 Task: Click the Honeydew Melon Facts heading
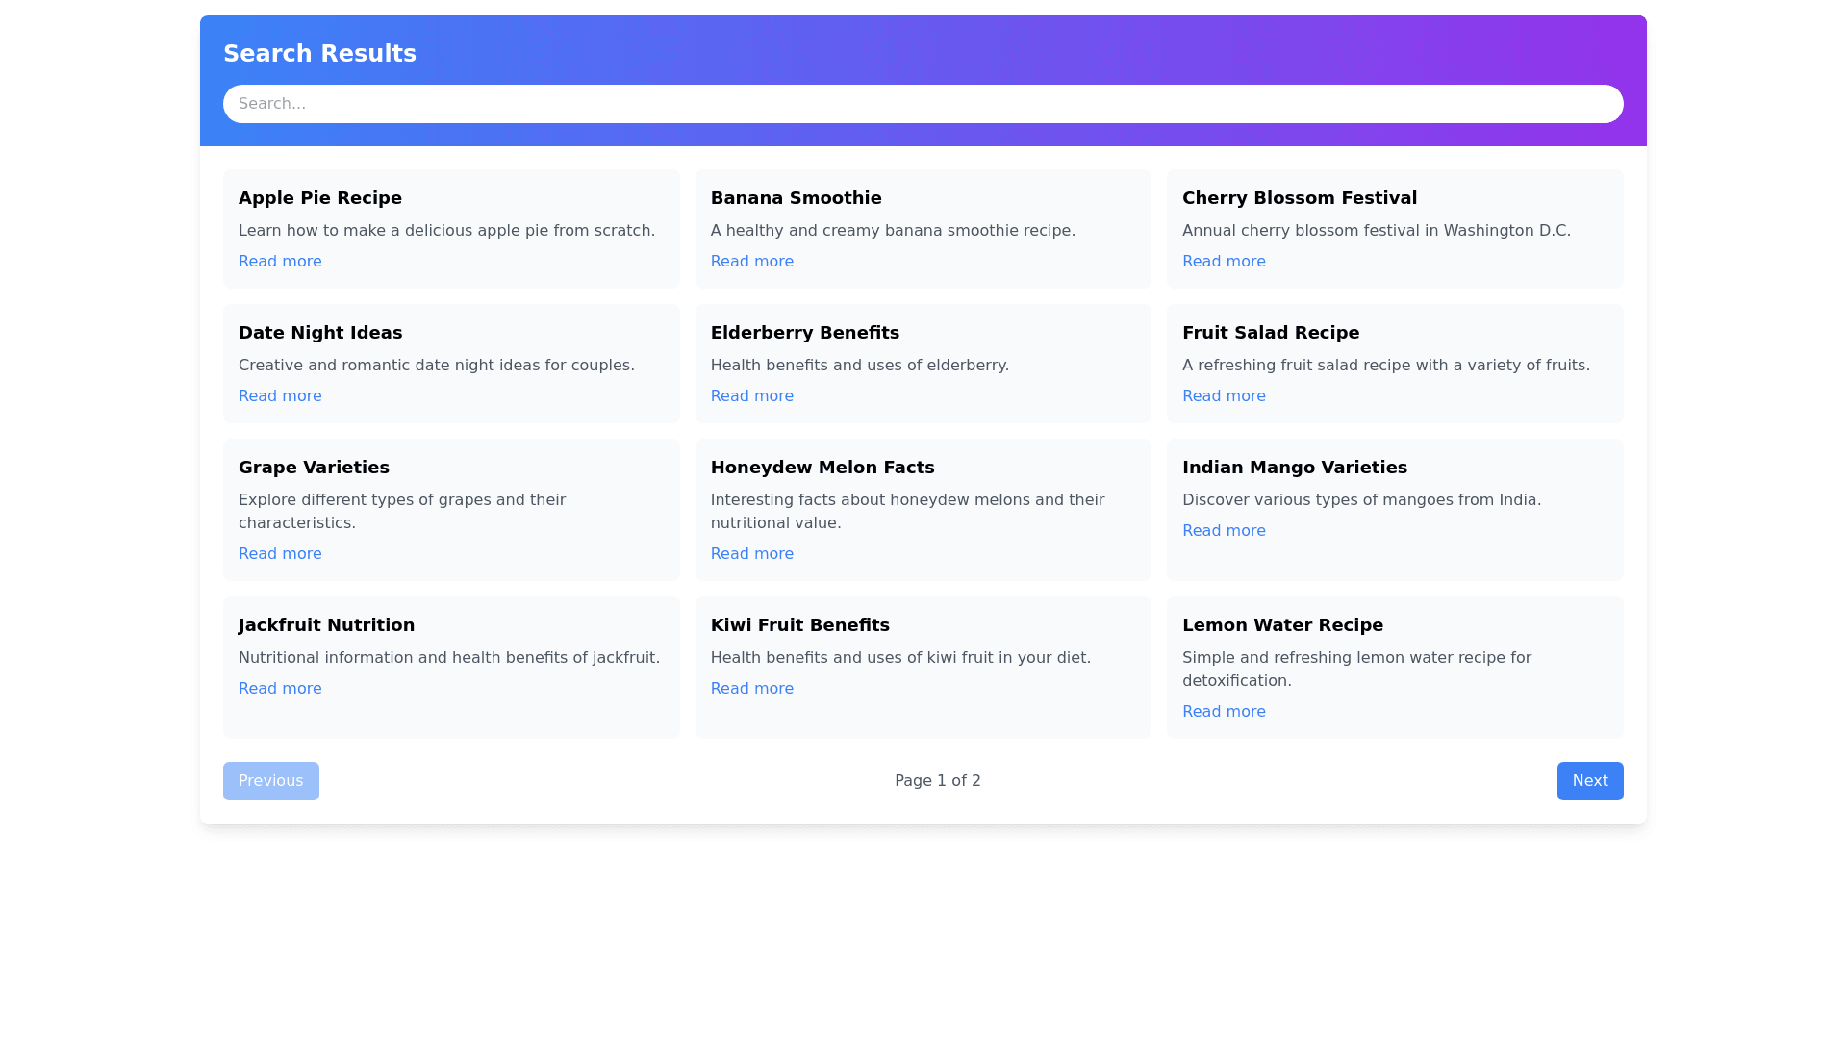click(822, 468)
